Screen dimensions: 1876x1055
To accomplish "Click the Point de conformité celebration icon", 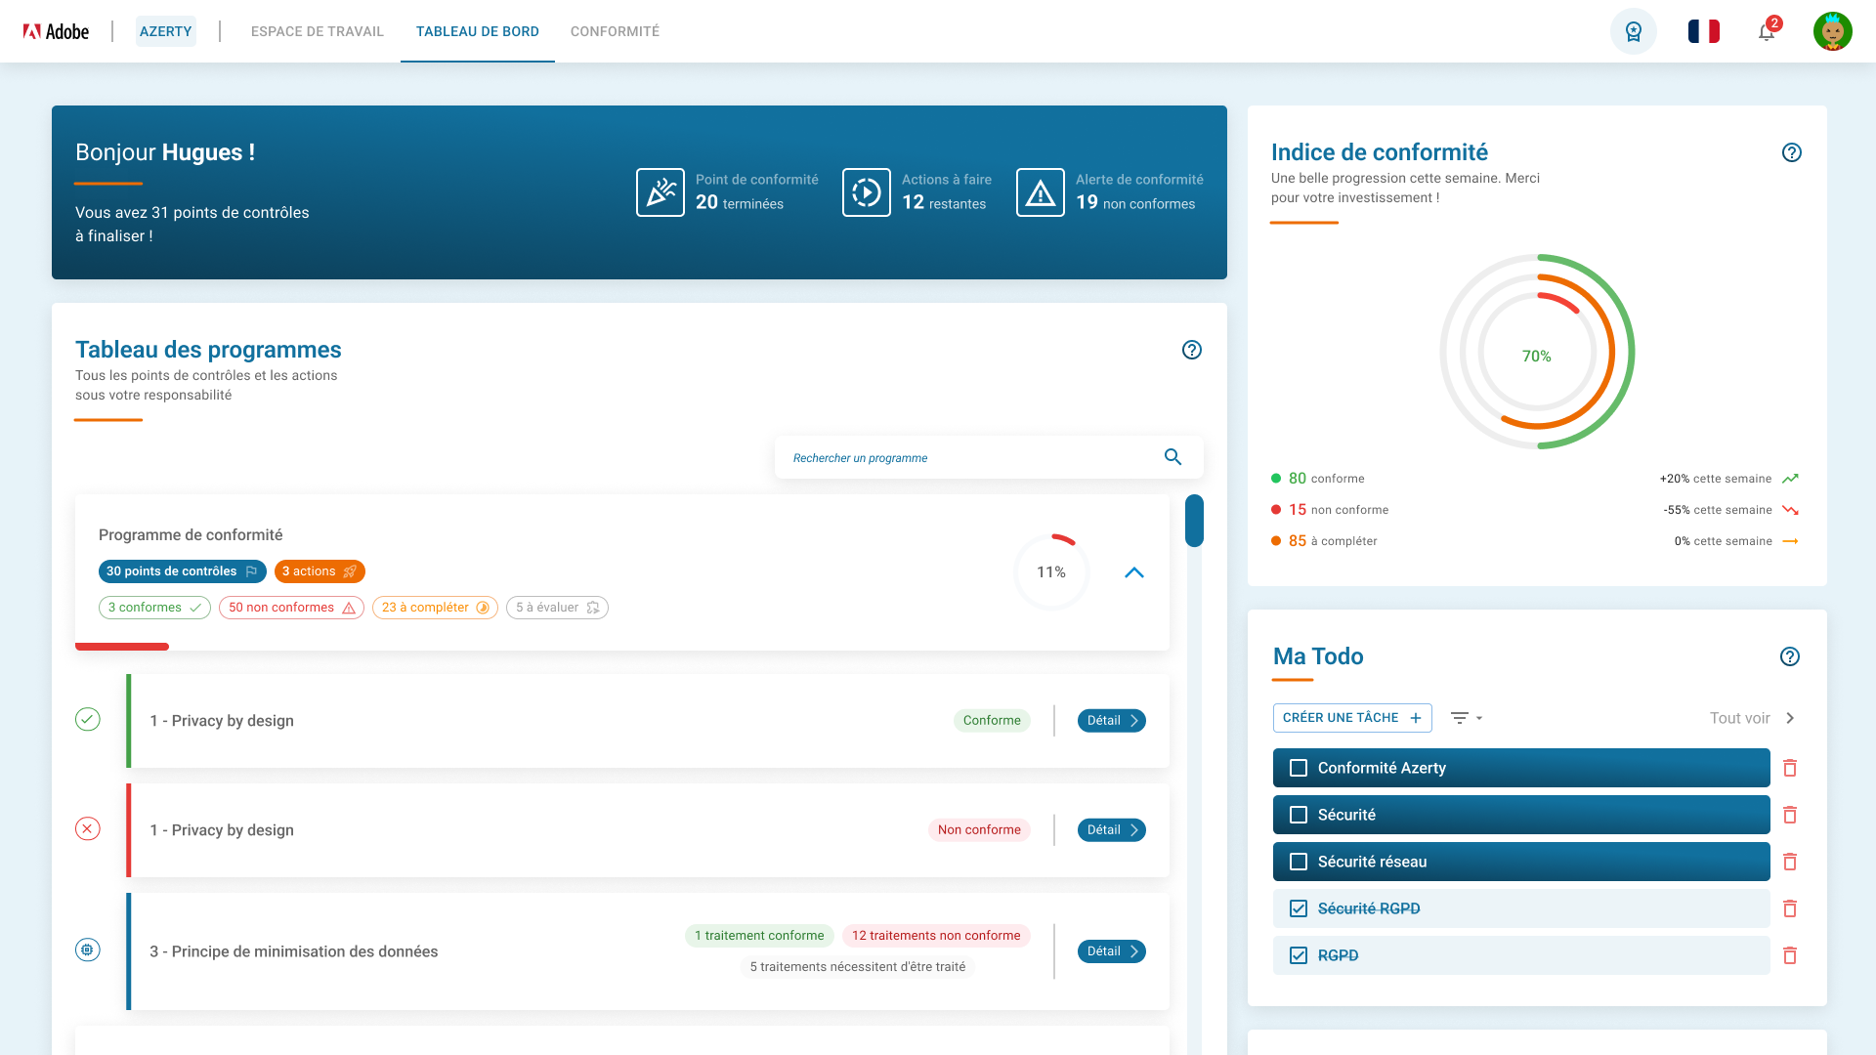I will (x=661, y=192).
